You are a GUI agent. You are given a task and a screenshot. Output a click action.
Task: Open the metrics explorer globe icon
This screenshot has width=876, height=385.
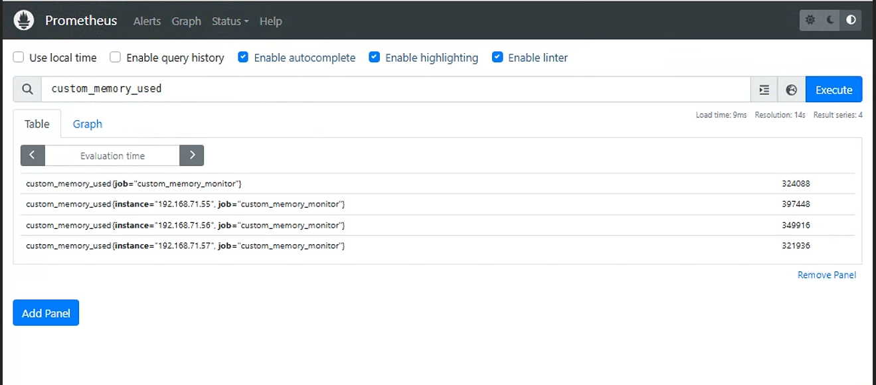pos(791,90)
